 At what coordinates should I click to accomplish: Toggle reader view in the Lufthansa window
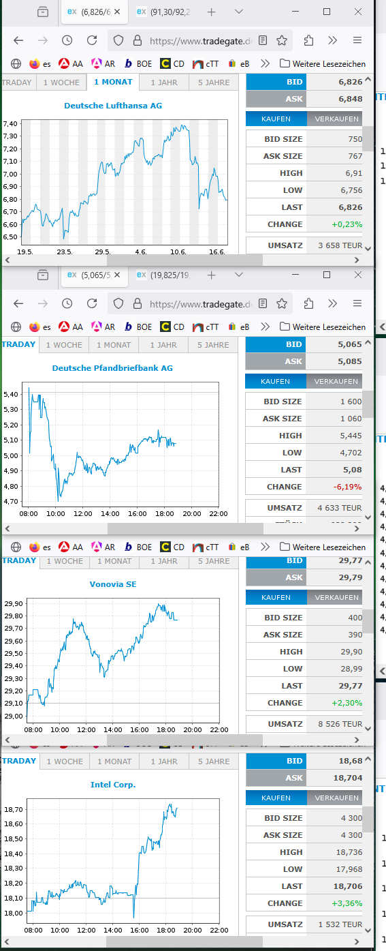[263, 40]
